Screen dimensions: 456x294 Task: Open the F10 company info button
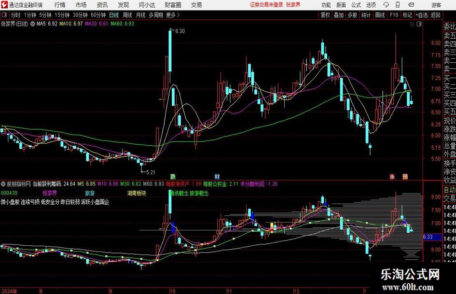click(394, 15)
